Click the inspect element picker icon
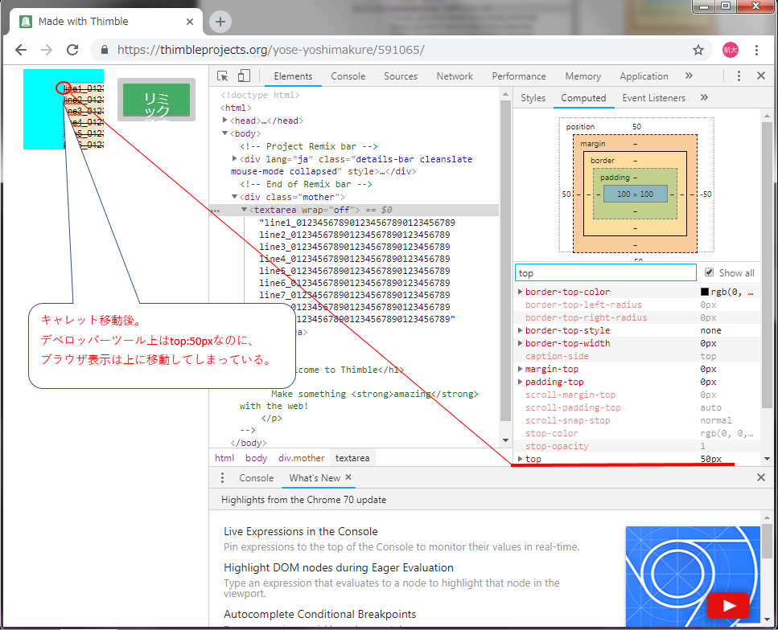The width and height of the screenshot is (778, 630). click(x=224, y=76)
